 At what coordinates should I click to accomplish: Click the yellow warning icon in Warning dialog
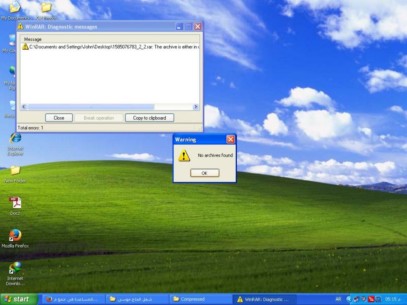tap(184, 155)
